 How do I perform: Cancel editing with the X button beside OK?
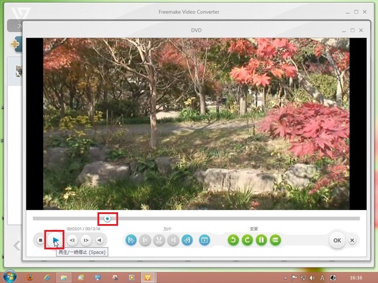click(352, 240)
